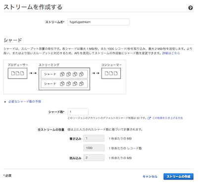203x183 pixels.
Task: Click the ストリーム名 label
Action: 55,22
